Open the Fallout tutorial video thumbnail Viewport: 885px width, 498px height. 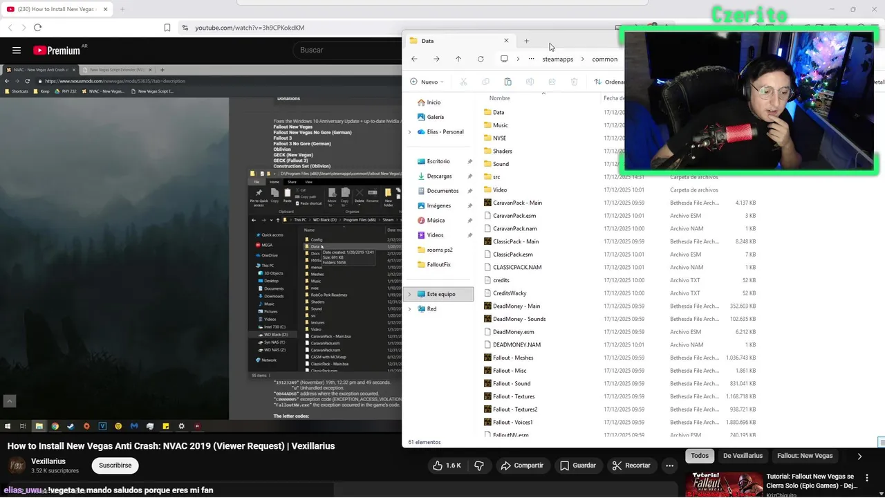click(725, 484)
